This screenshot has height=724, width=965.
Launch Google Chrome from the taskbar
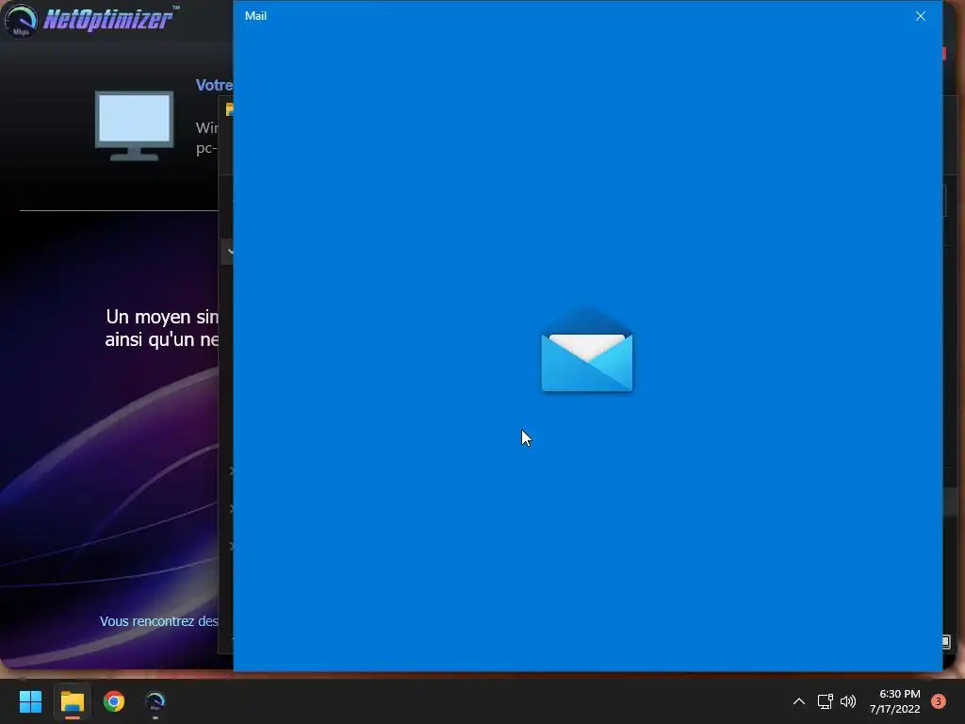pyautogui.click(x=114, y=701)
